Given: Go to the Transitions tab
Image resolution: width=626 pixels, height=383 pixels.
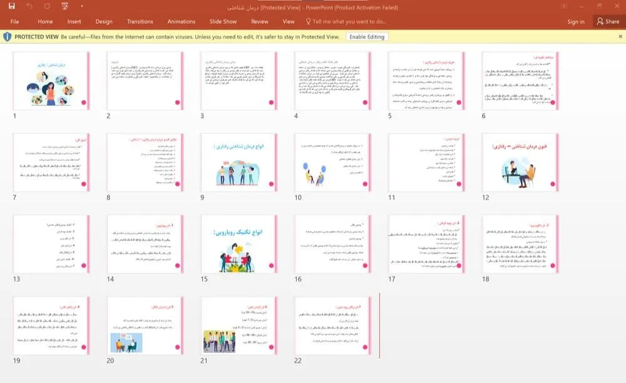Looking at the screenshot, I should pyautogui.click(x=140, y=21).
